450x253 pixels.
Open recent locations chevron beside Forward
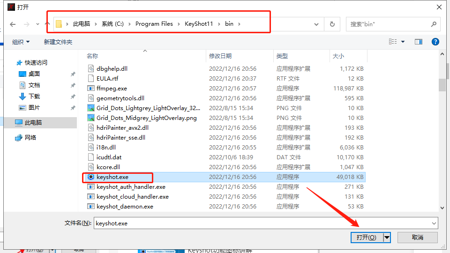37,24
